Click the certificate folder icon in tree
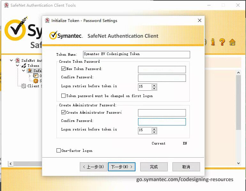246x191 pixels. pos(36,76)
